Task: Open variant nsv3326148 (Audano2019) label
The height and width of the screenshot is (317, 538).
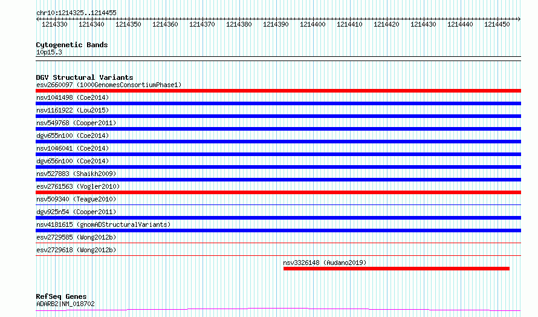Action: point(325,263)
